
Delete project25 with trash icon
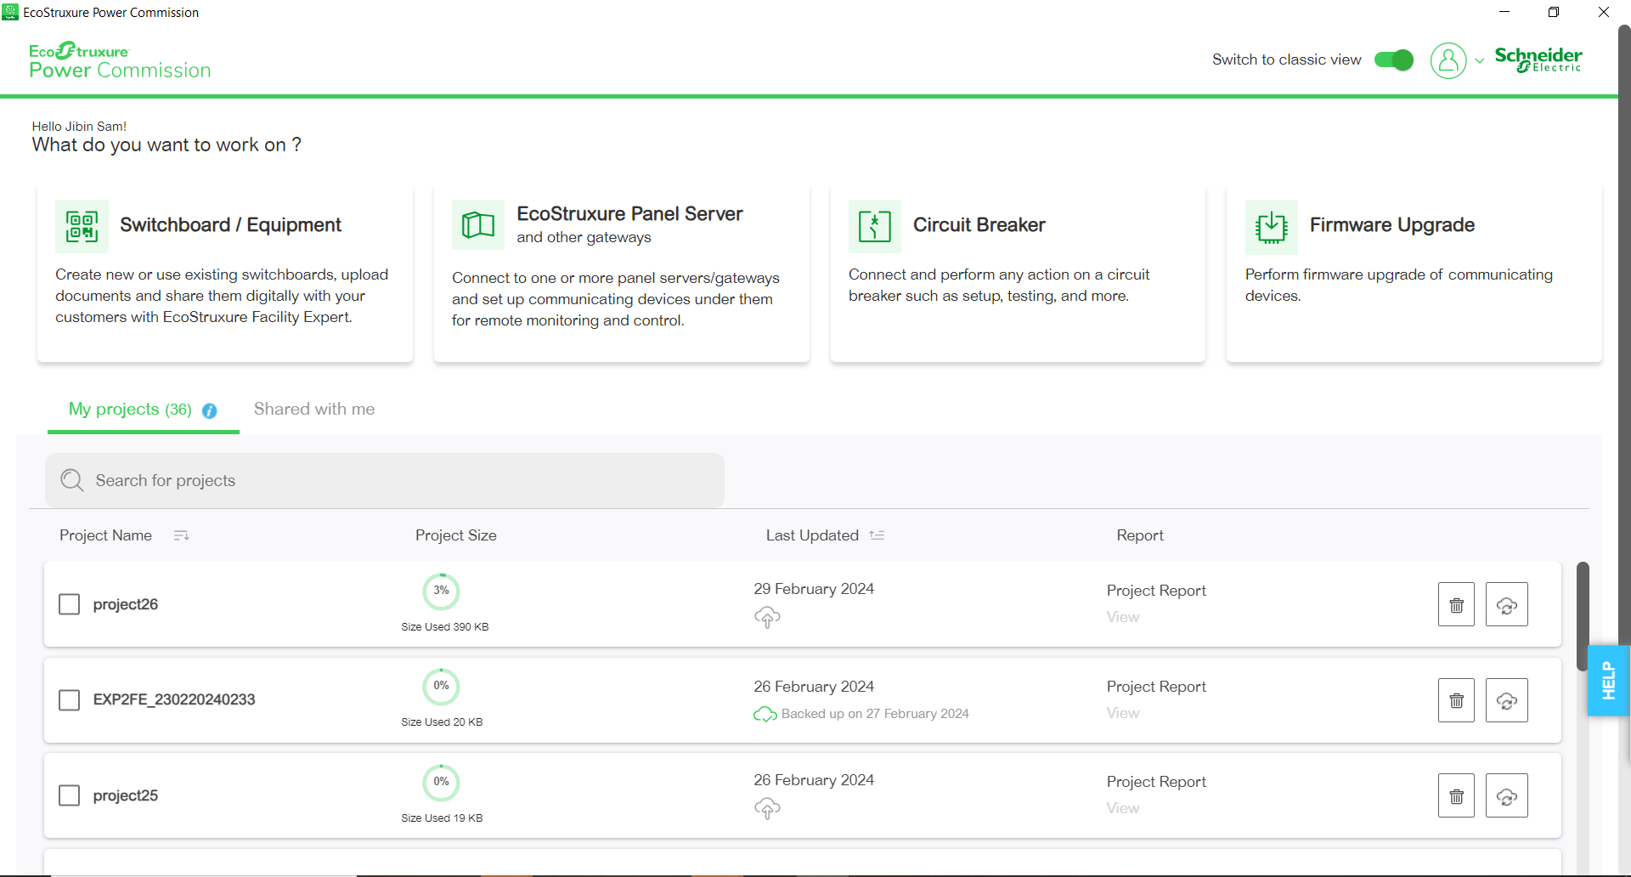1456,795
